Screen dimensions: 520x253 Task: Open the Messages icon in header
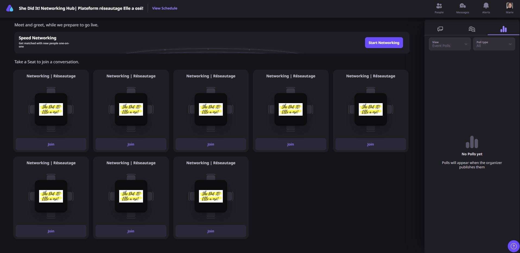click(x=462, y=8)
